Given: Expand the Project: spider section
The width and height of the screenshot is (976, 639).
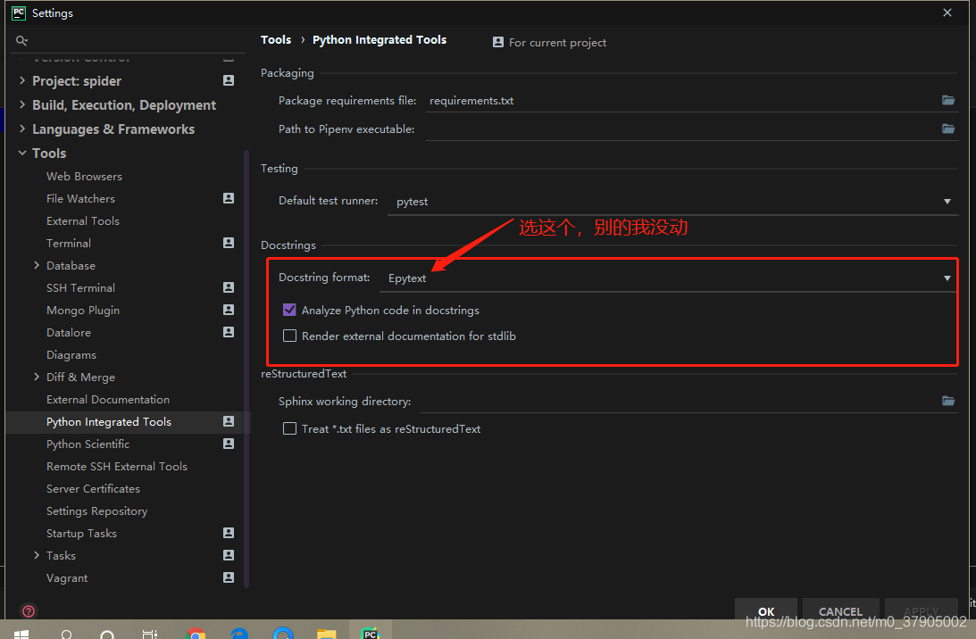Looking at the screenshot, I should (x=22, y=80).
